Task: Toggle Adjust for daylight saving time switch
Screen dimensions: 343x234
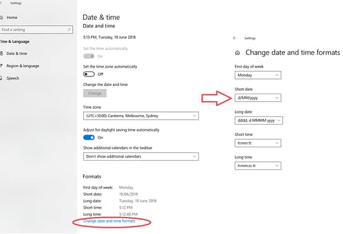Action: tap(89, 137)
